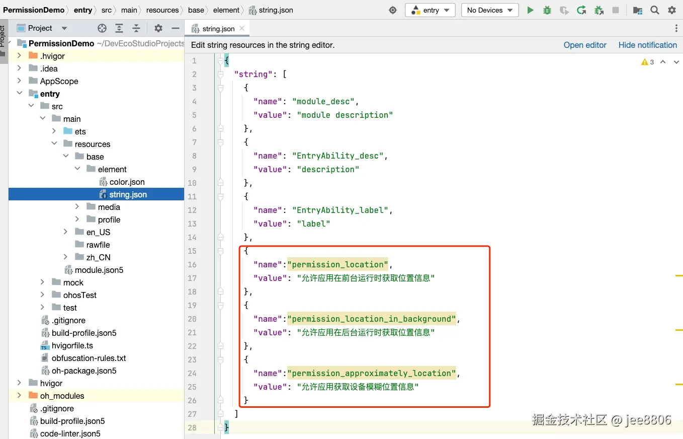Click the target crosshair icon beside entry selector
This screenshot has height=439, width=683.
[393, 10]
